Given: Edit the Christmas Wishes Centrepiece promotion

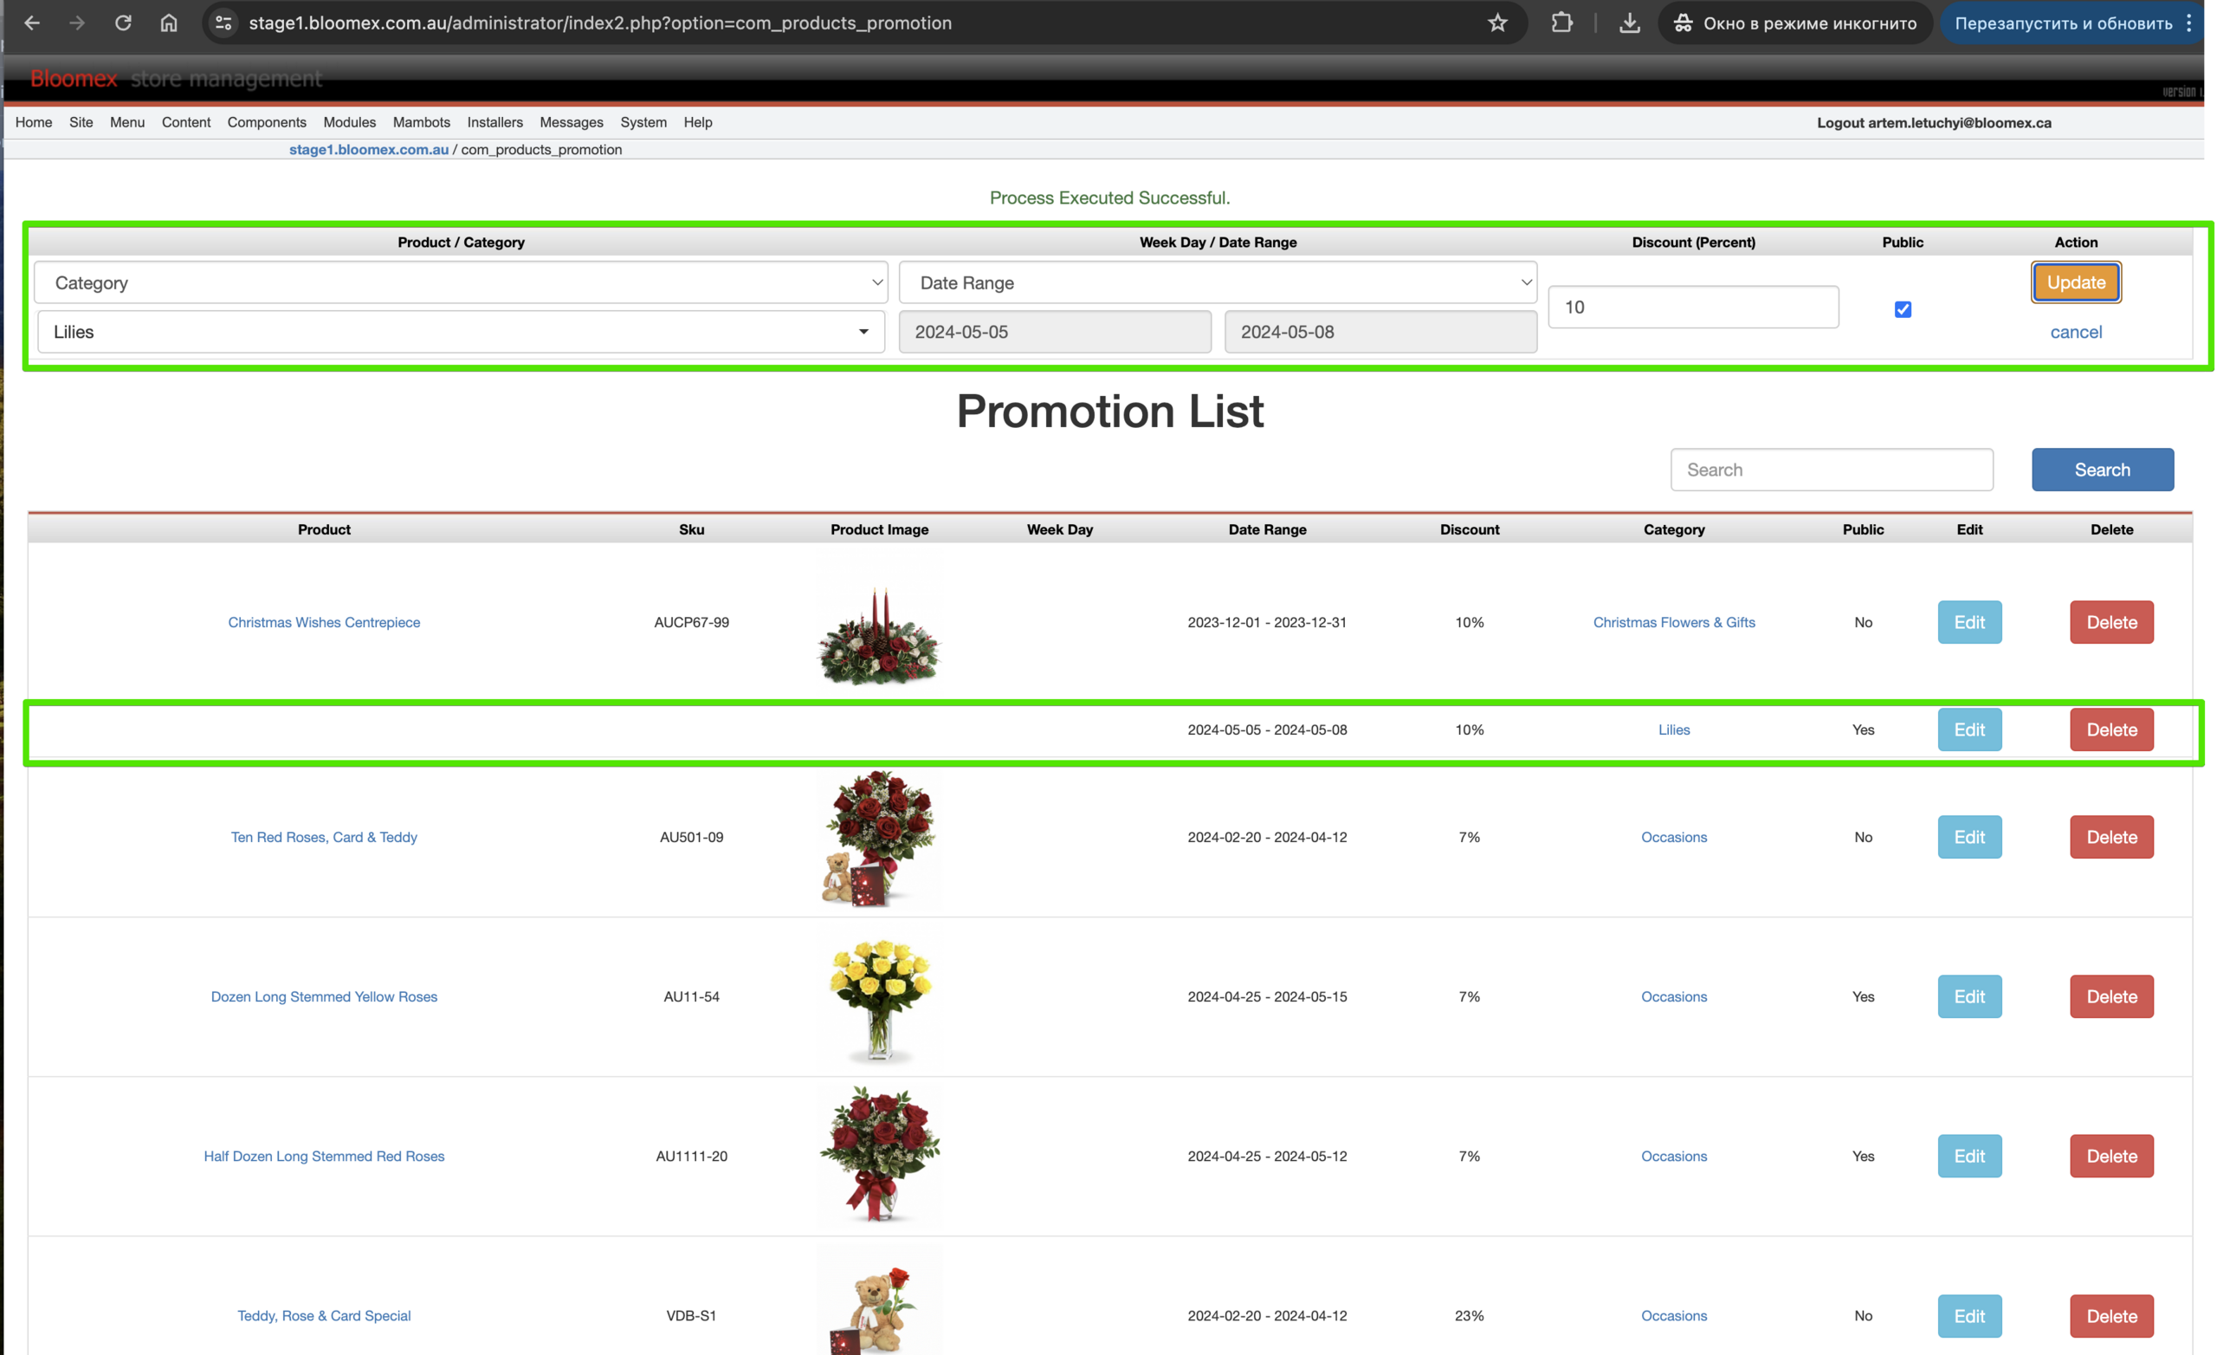Looking at the screenshot, I should pyautogui.click(x=1968, y=622).
